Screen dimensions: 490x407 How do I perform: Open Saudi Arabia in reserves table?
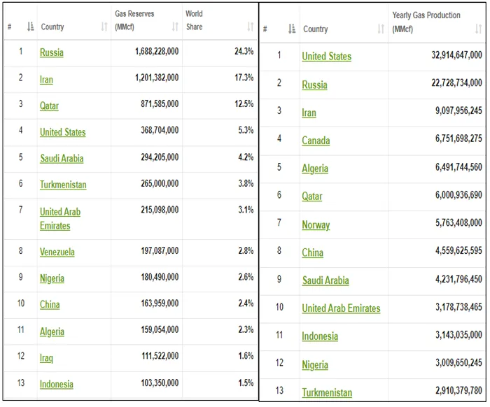pyautogui.click(x=62, y=159)
